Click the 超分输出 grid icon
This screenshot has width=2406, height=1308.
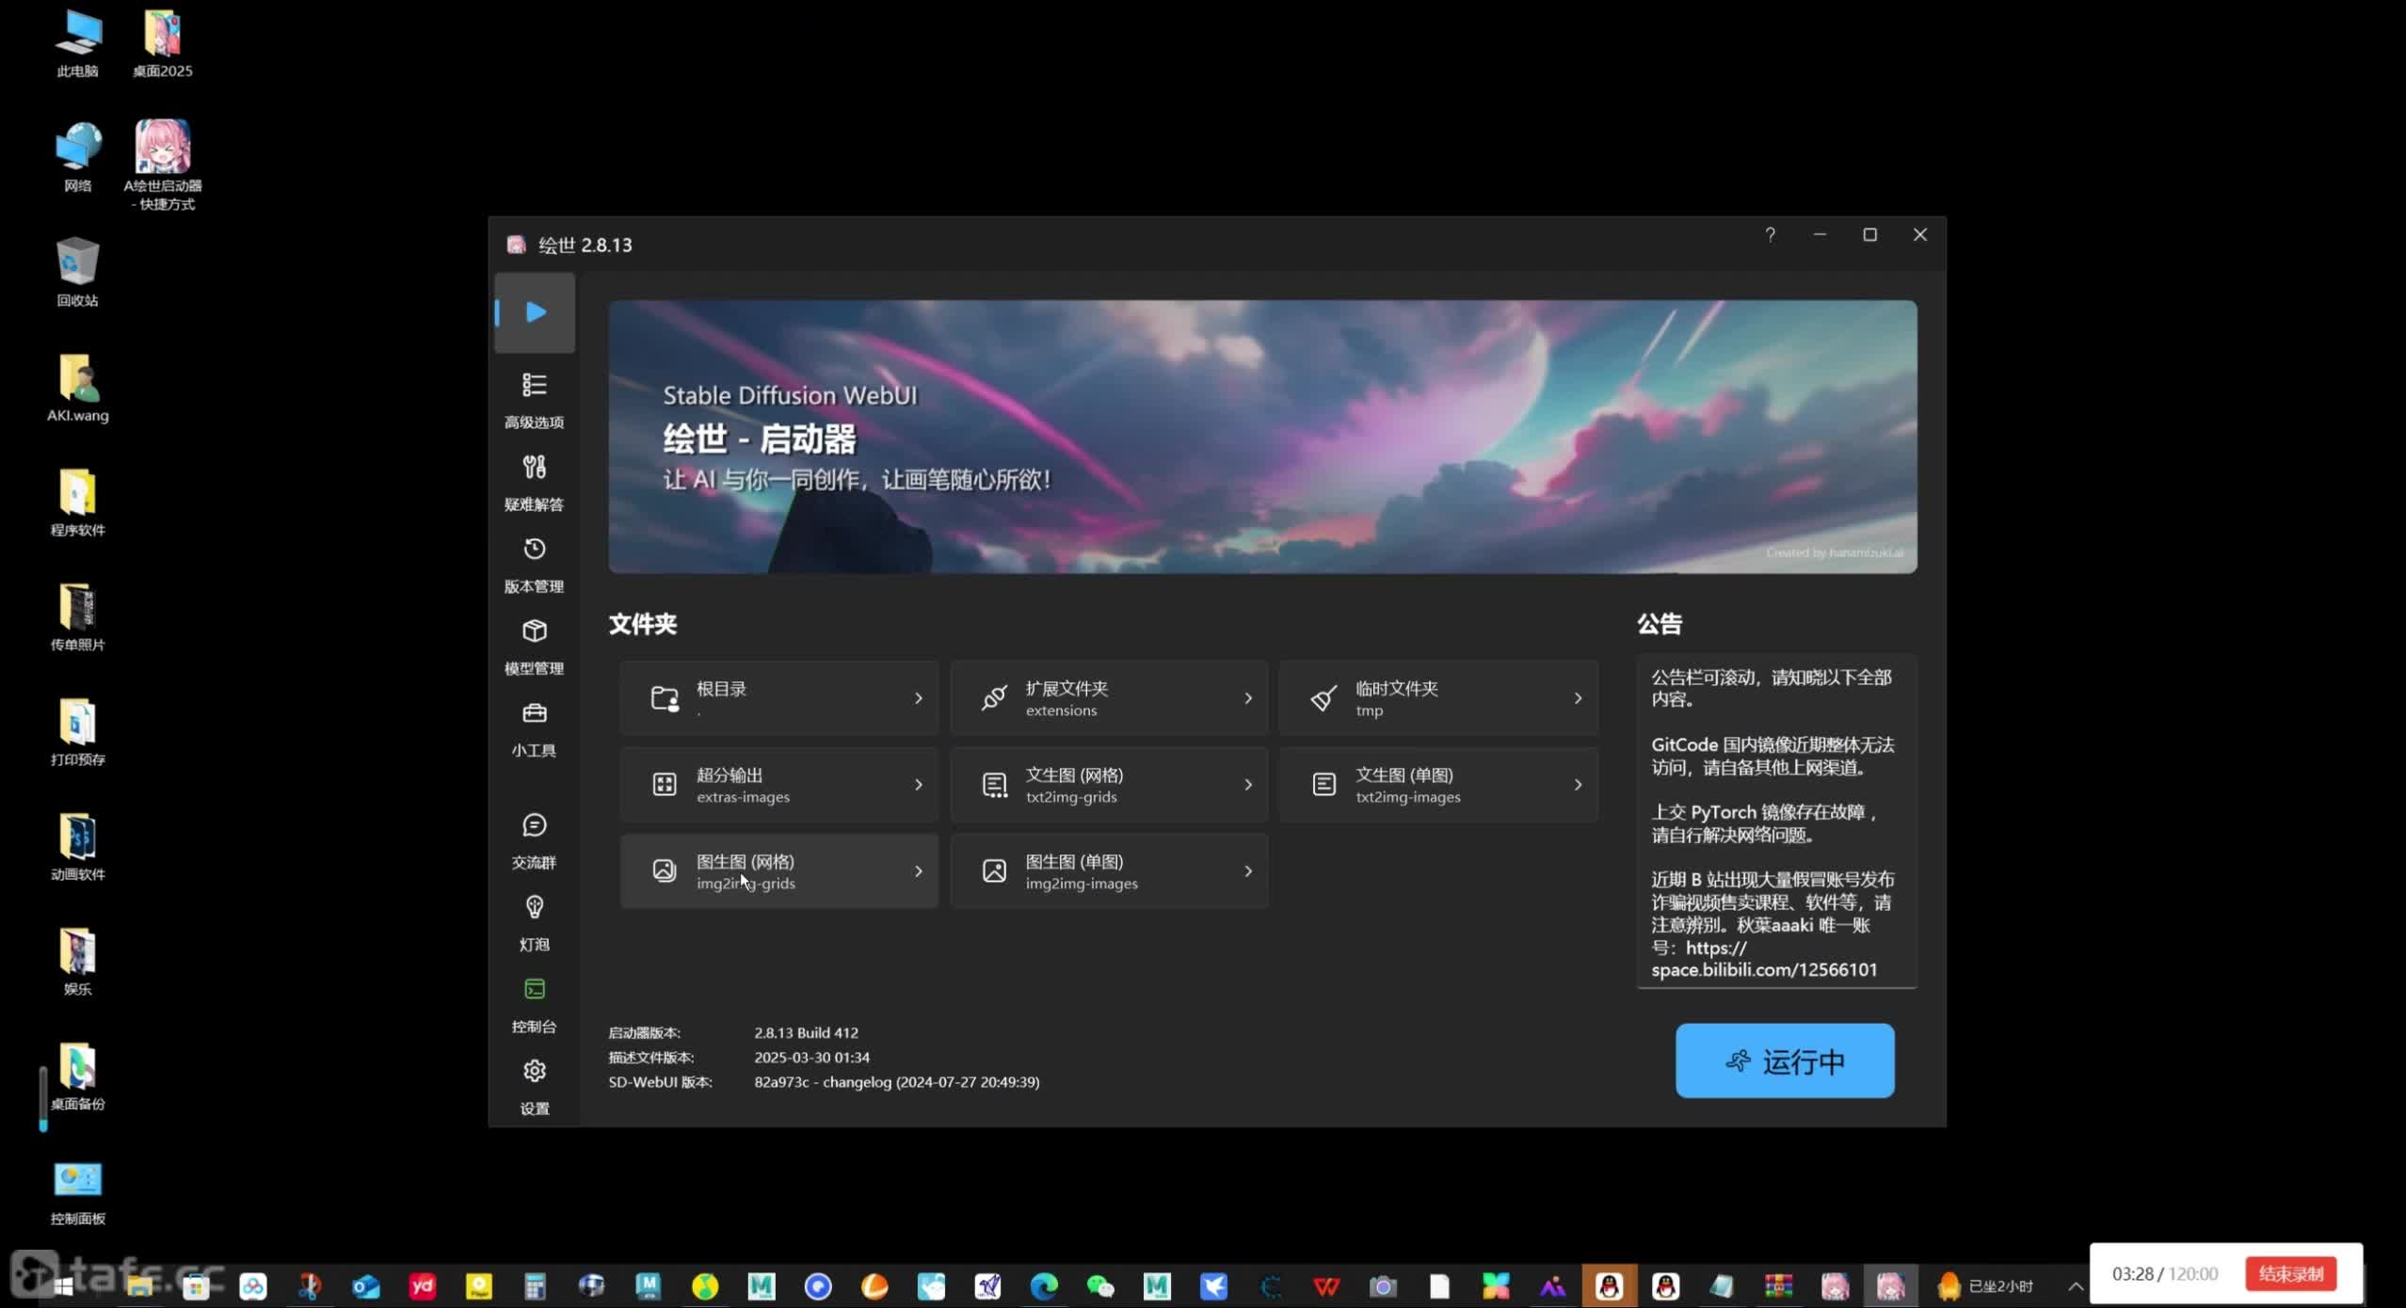pyautogui.click(x=665, y=784)
